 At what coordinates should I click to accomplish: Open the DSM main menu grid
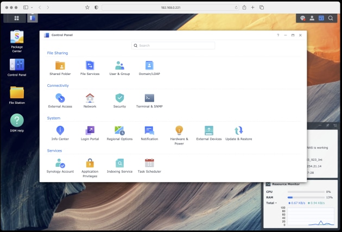17,18
